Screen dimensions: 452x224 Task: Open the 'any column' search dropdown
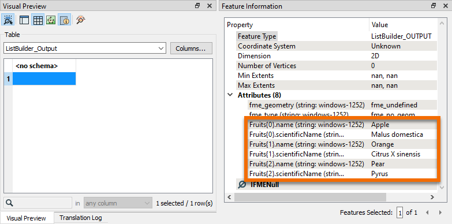118,203
